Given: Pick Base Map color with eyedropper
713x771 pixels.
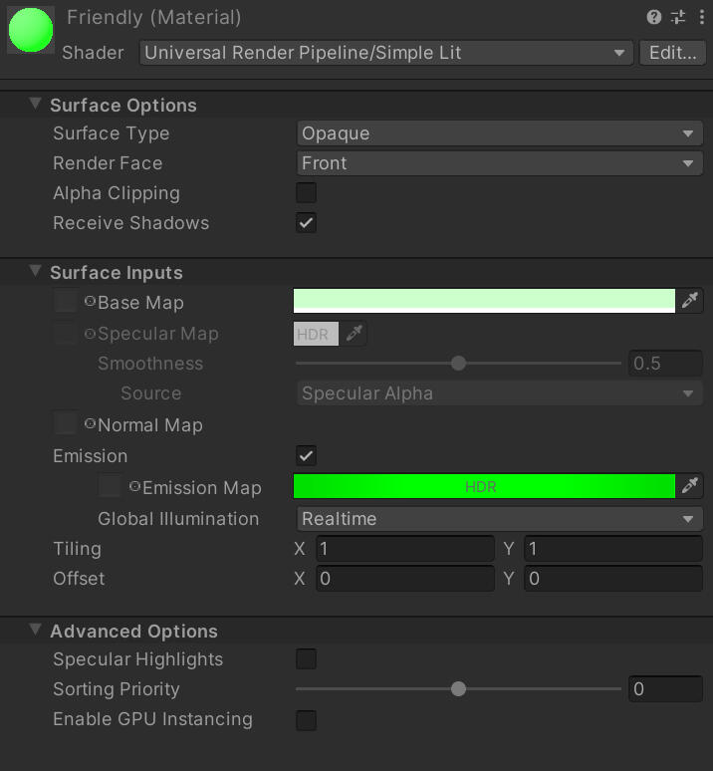Looking at the screenshot, I should pos(690,301).
